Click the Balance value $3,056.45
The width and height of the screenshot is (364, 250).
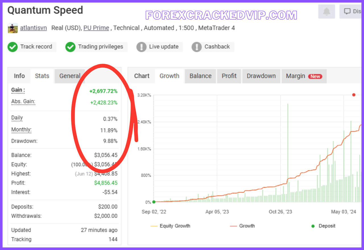click(x=106, y=155)
